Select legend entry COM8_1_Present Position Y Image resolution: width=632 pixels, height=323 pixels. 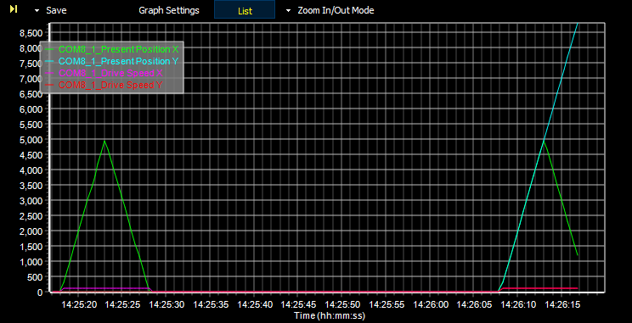(x=119, y=61)
